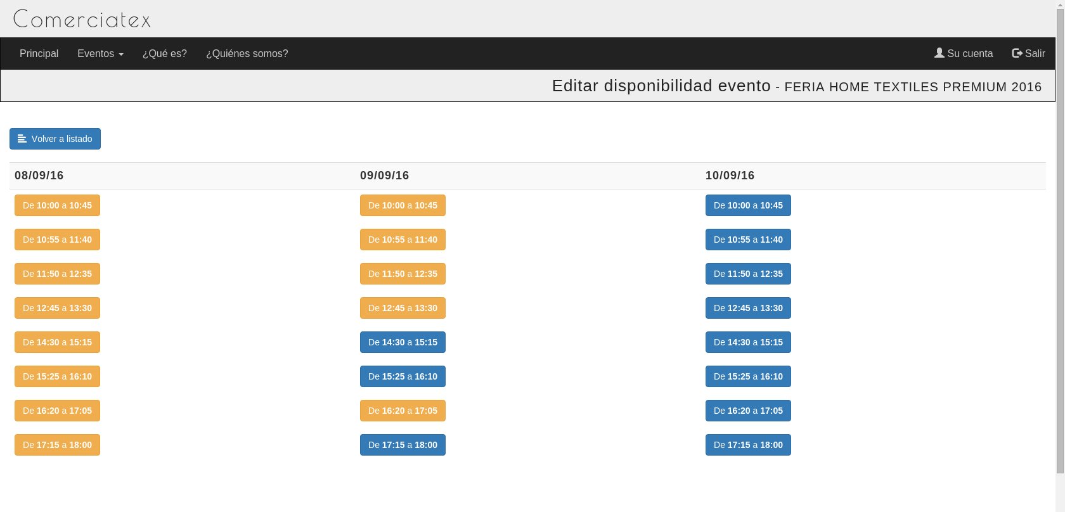Click the sign-out icon beside Salir
The width and height of the screenshot is (1065, 512).
coord(1017,53)
